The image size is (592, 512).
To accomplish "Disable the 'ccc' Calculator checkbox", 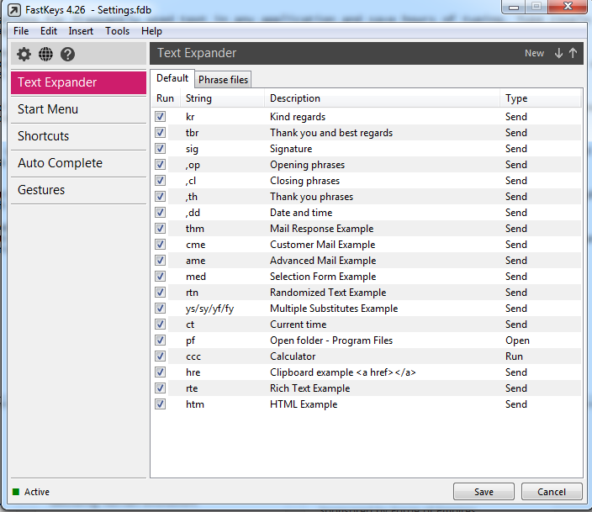I will (x=160, y=356).
